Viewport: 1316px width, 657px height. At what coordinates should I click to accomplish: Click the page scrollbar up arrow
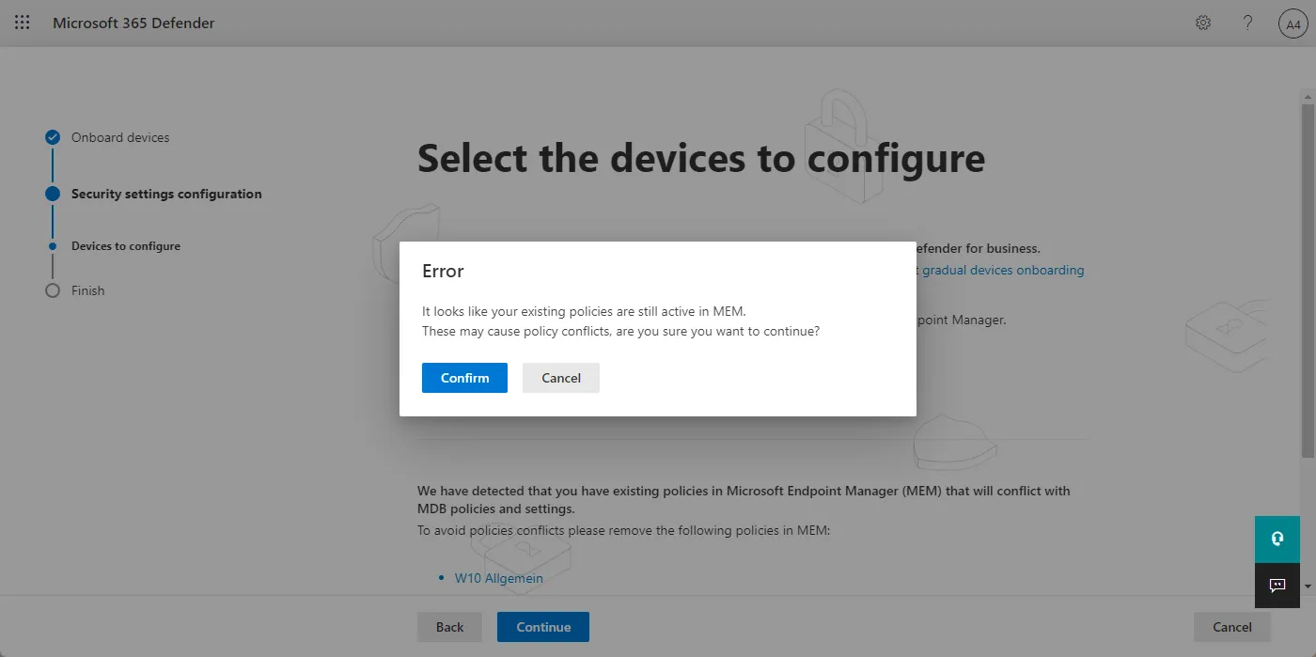tap(1308, 98)
